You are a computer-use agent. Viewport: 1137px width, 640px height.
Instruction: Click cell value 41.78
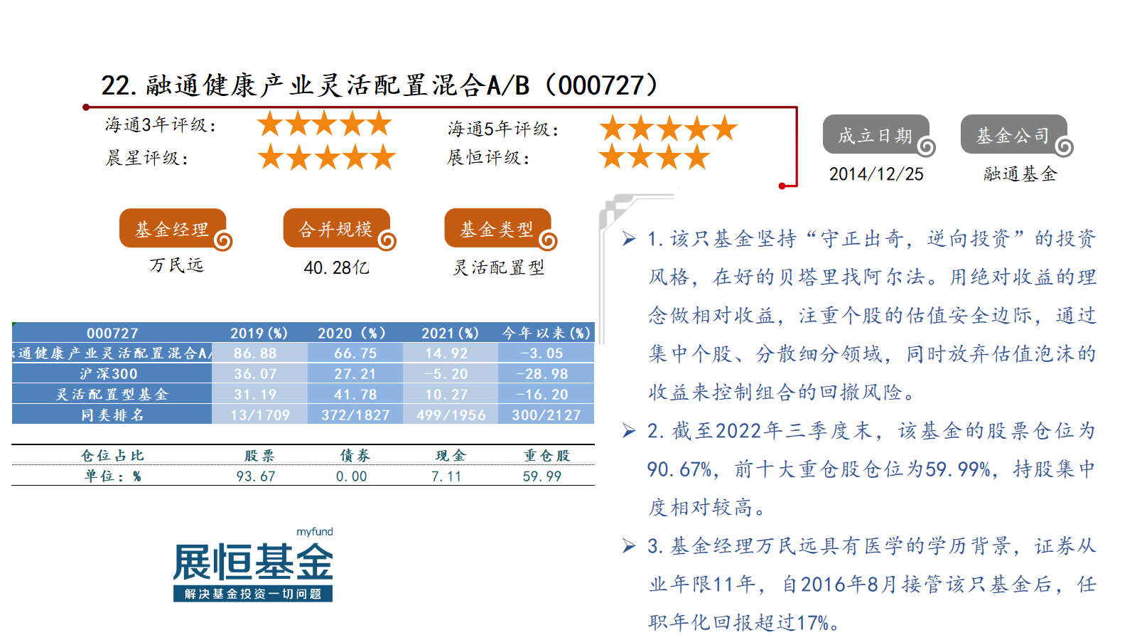[x=355, y=395]
